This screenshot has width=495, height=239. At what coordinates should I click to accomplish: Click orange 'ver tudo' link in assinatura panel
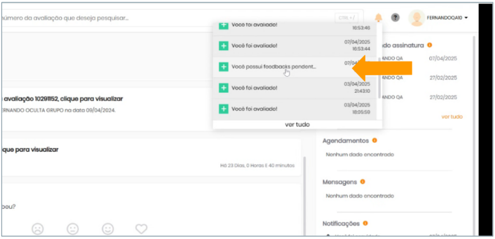pyautogui.click(x=452, y=117)
